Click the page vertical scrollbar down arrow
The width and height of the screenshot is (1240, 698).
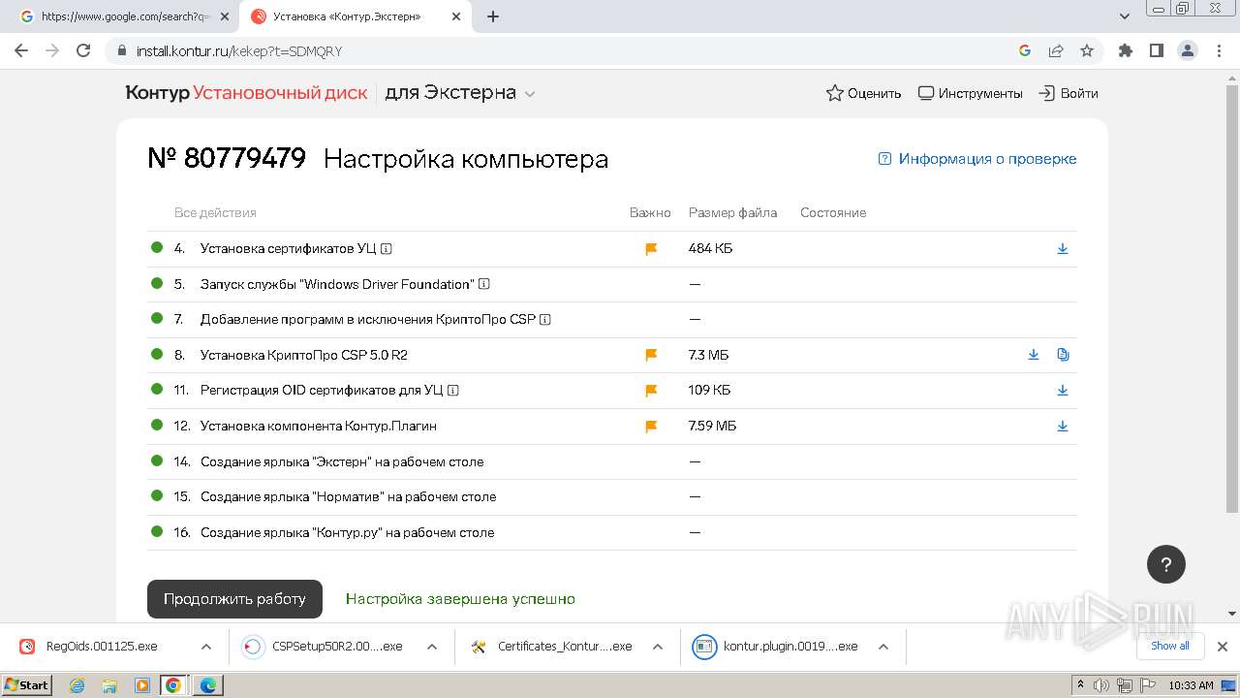coord(1231,614)
